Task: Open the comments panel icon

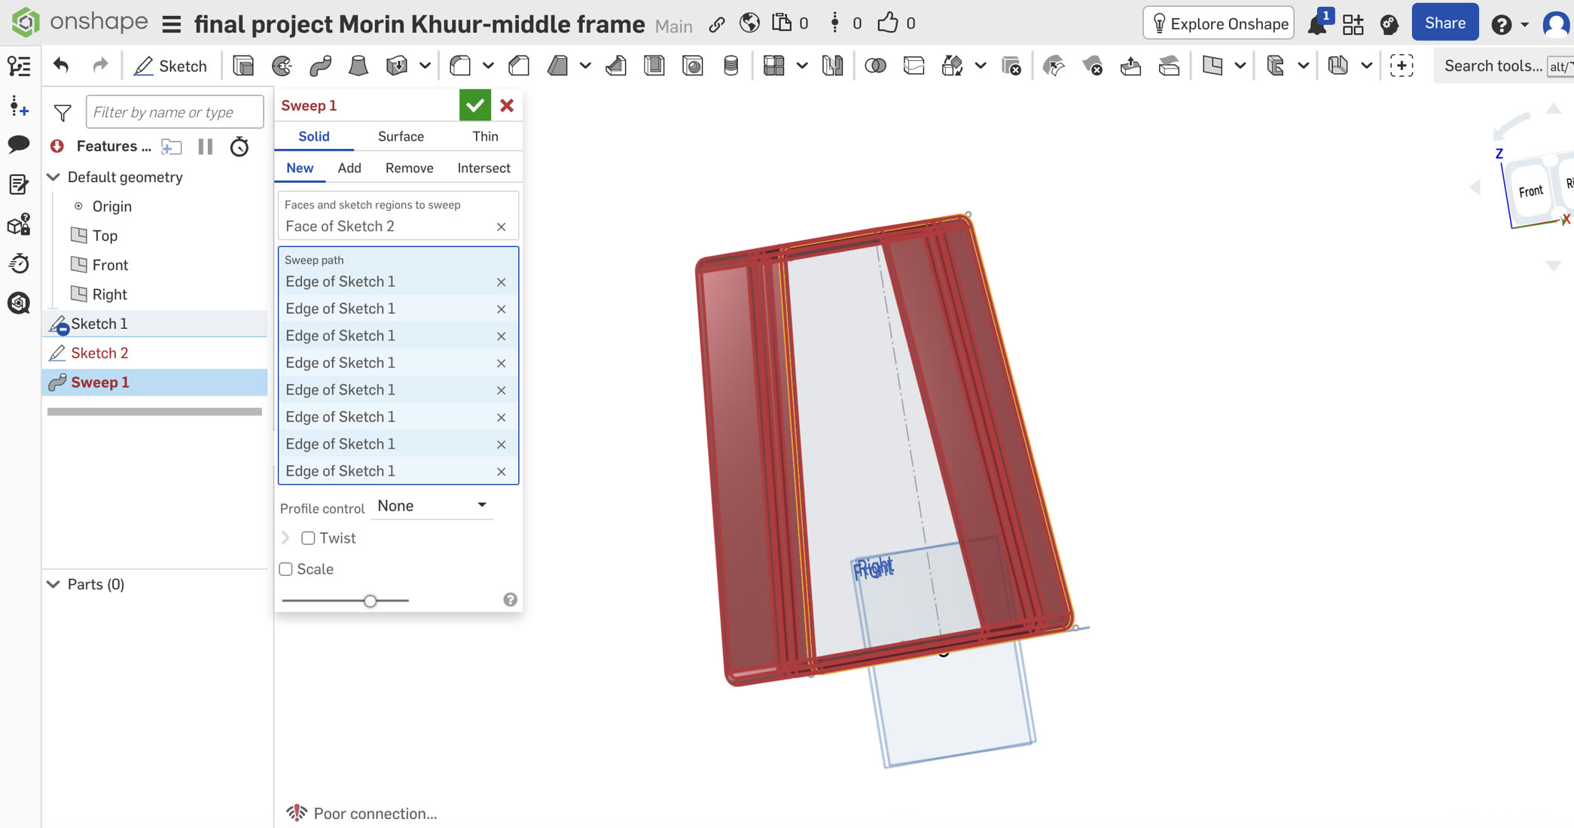Action: pos(19,144)
